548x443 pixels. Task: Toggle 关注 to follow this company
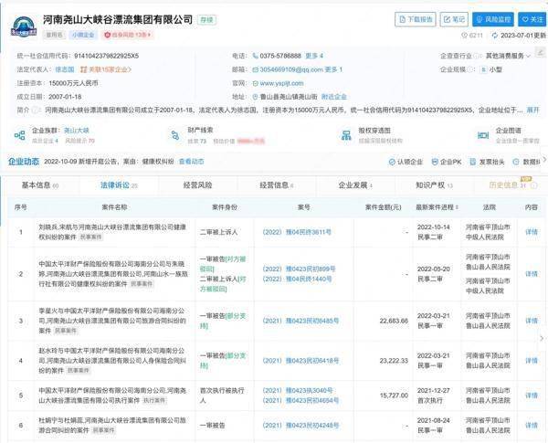(x=532, y=19)
